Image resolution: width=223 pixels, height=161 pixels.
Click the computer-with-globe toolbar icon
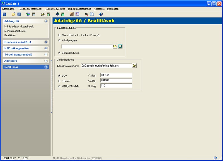click(57, 14)
